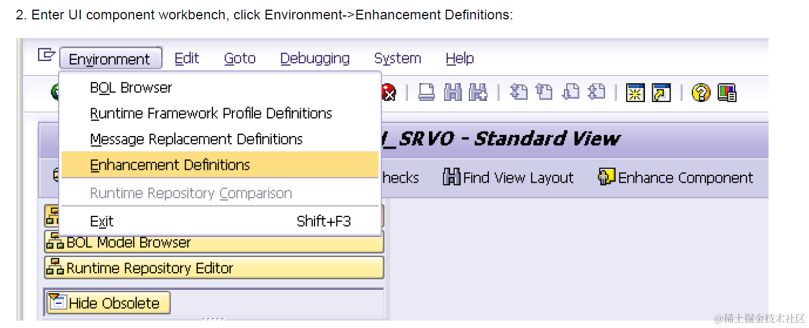Select BOL Browser from the Environment menu
The width and height of the screenshot is (809, 328).
[x=220, y=88]
